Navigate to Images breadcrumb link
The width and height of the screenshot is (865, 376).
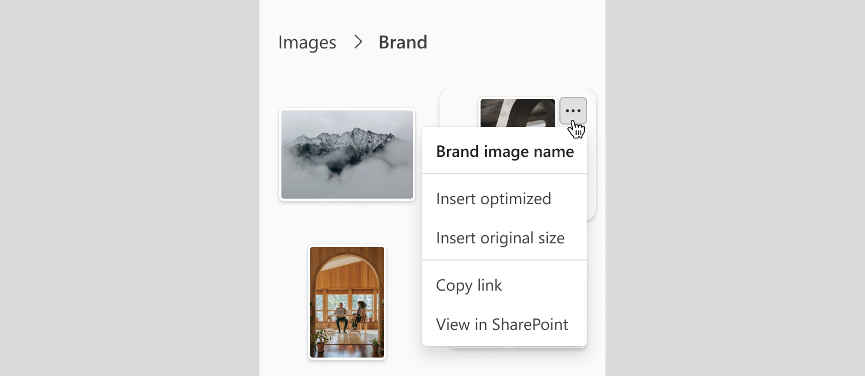click(x=307, y=42)
